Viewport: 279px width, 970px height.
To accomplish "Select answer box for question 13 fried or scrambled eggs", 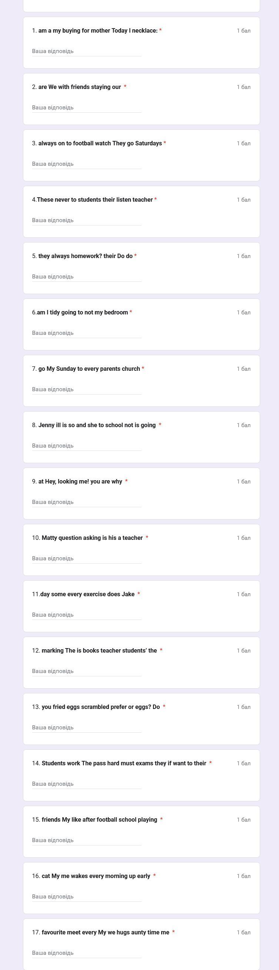I will (87, 727).
